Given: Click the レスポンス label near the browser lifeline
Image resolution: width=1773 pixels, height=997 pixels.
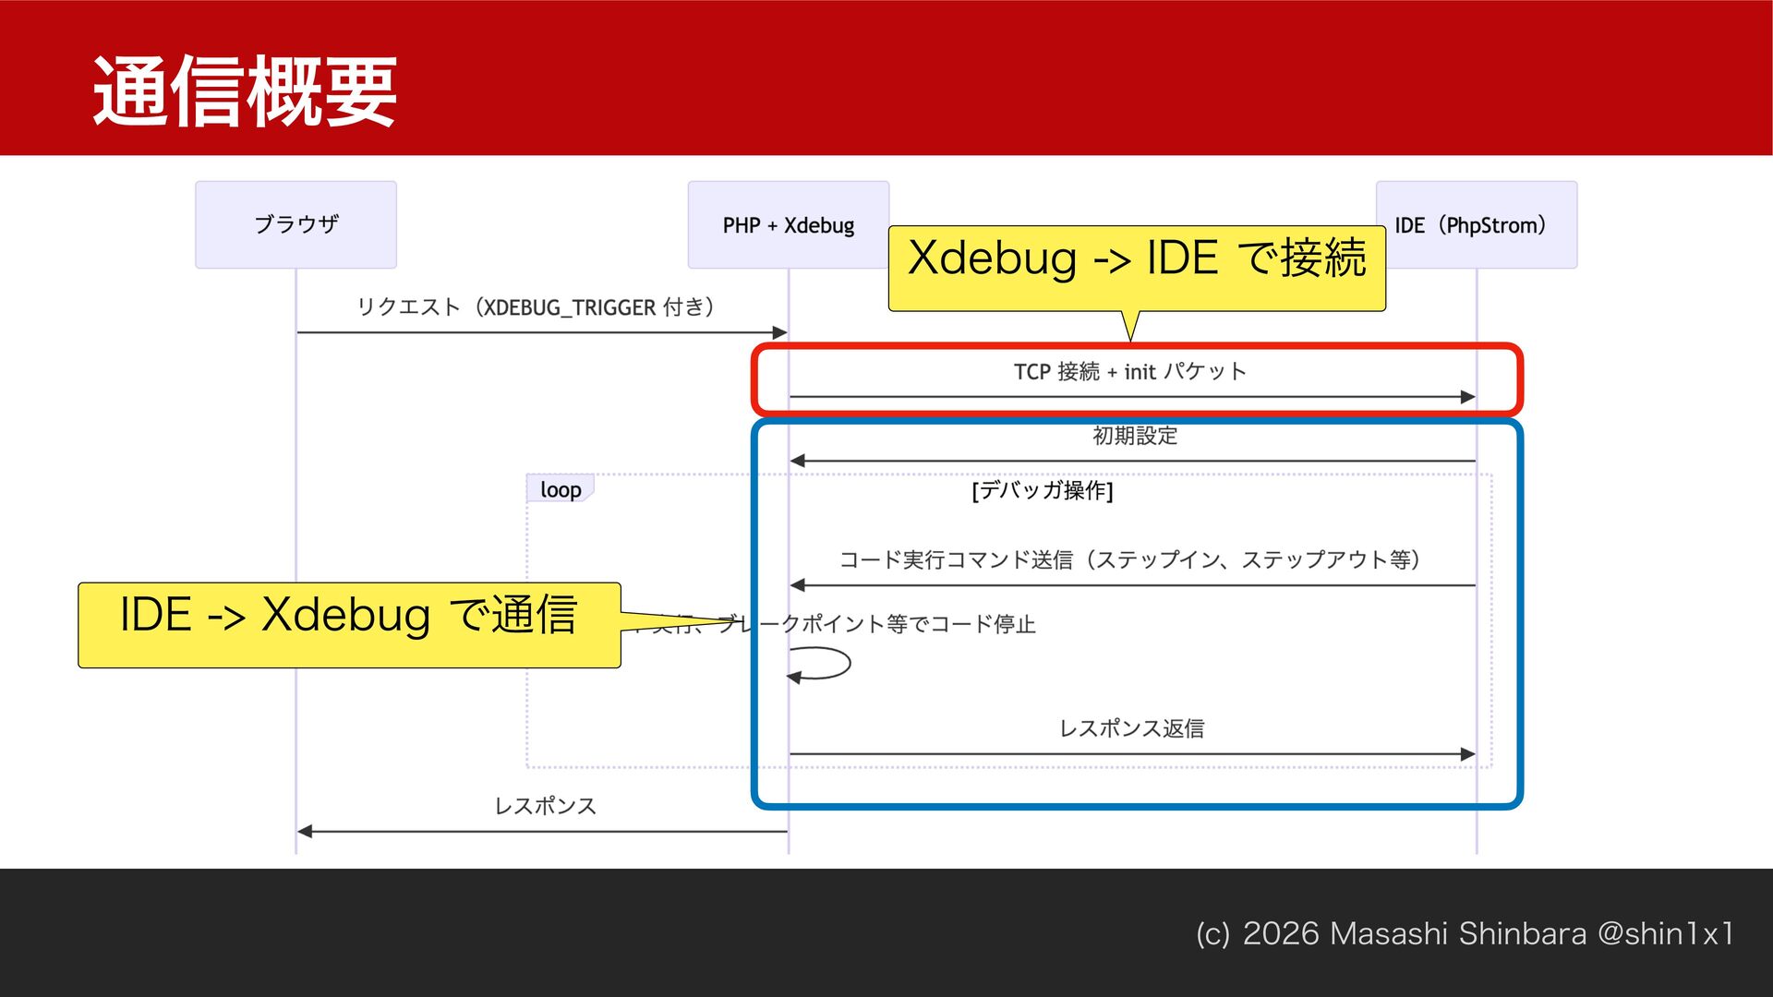Looking at the screenshot, I should (545, 806).
